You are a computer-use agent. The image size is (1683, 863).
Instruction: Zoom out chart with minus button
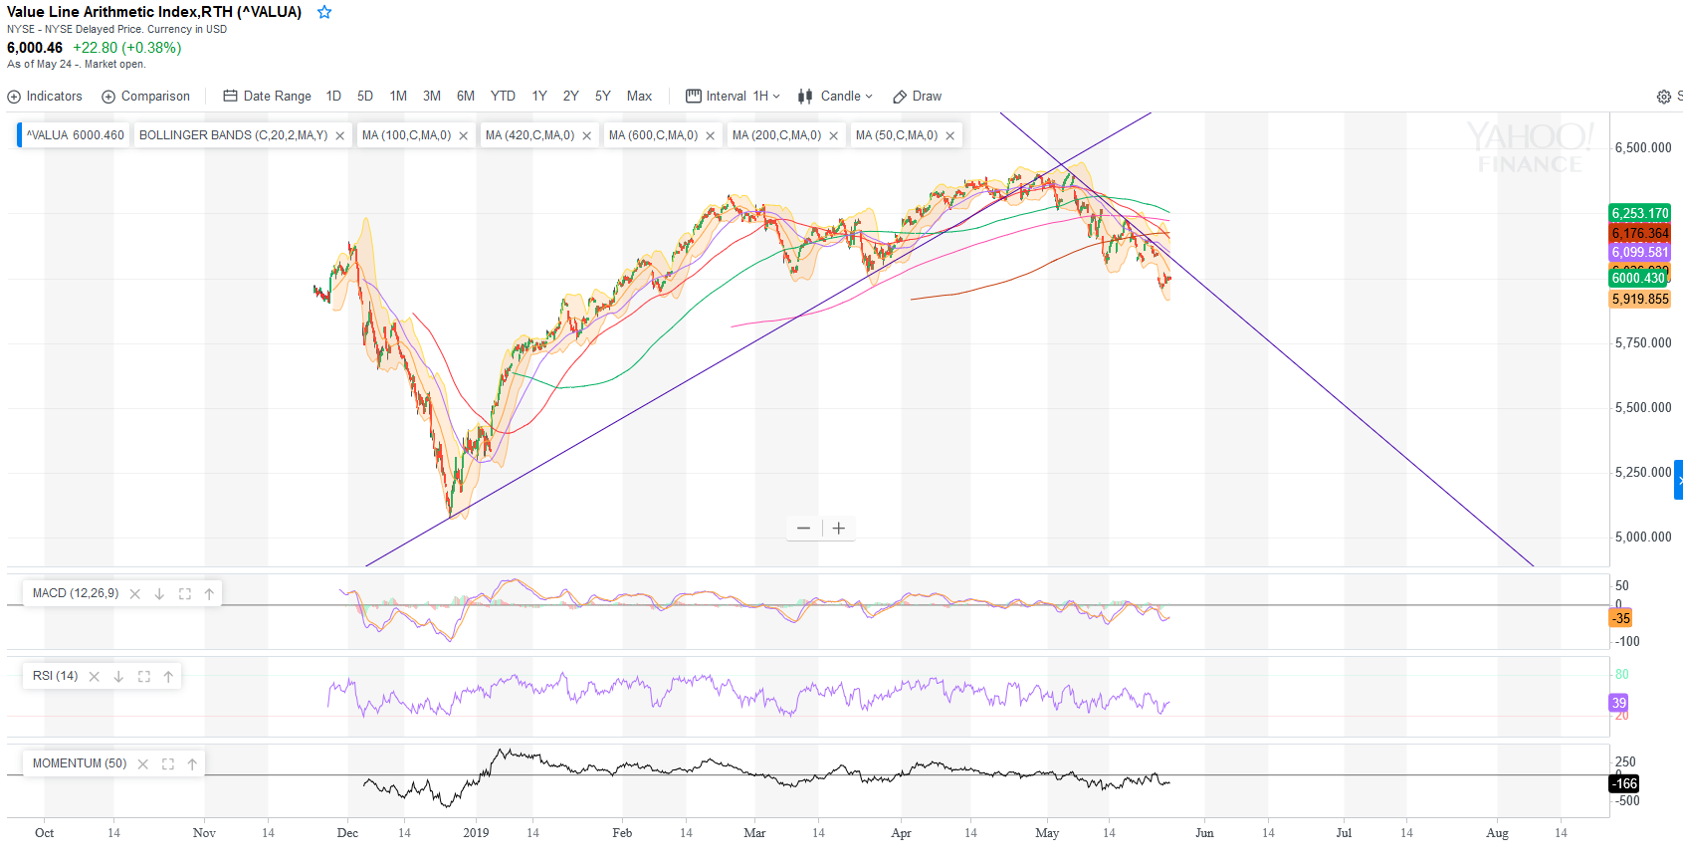click(803, 529)
